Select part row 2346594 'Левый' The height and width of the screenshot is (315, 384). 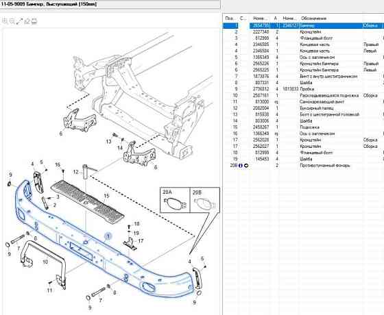(303, 51)
